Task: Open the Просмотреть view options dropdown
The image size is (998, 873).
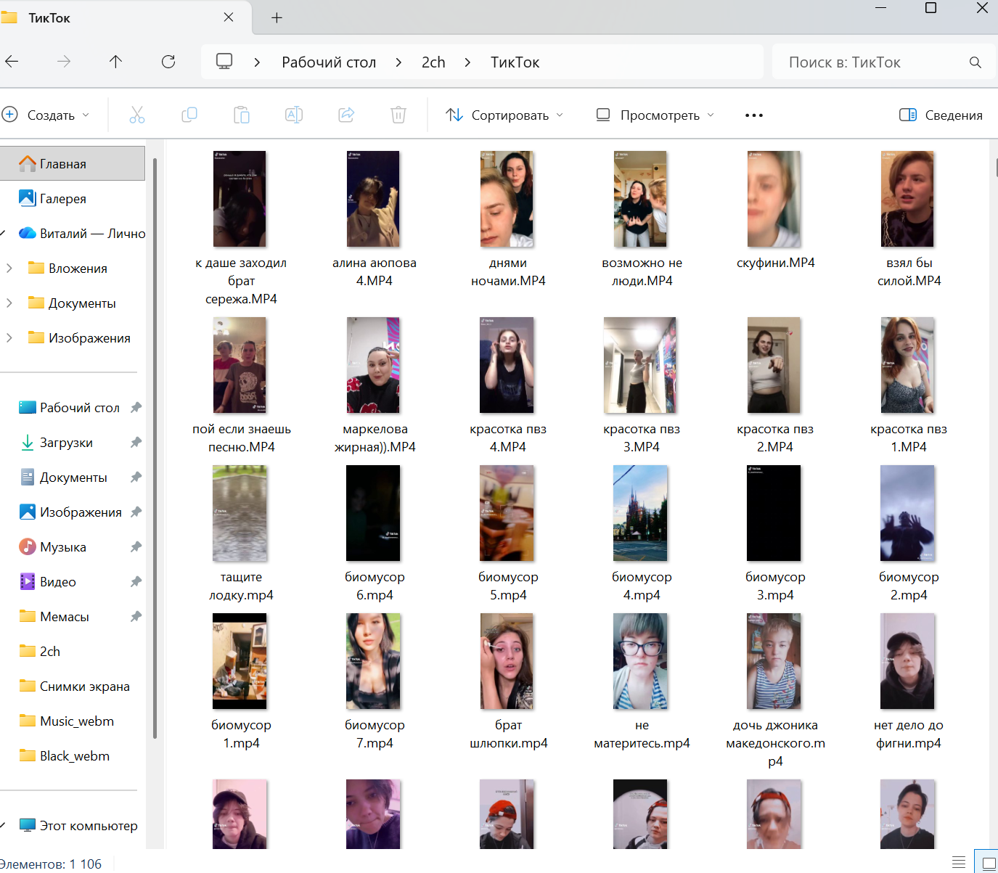Action: pos(655,115)
